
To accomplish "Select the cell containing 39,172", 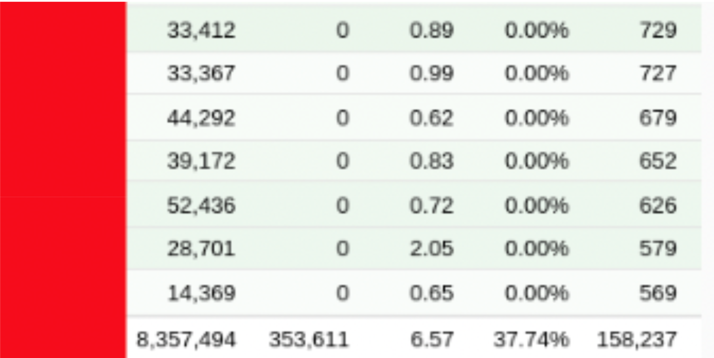I will (201, 161).
